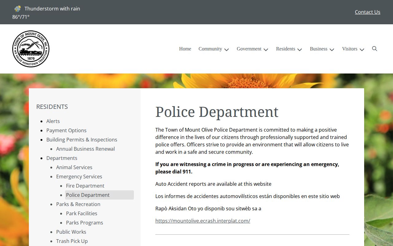Click the thunderstorm weather icon
This screenshot has width=393, height=246.
pos(18,9)
